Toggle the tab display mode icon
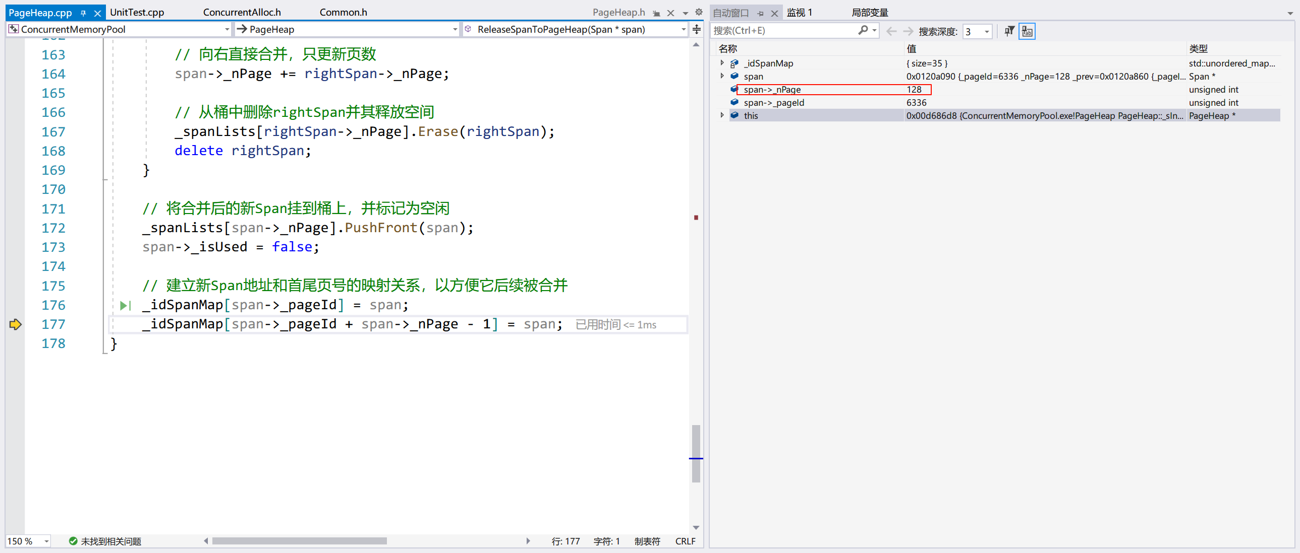The height and width of the screenshot is (553, 1300). 1027,31
